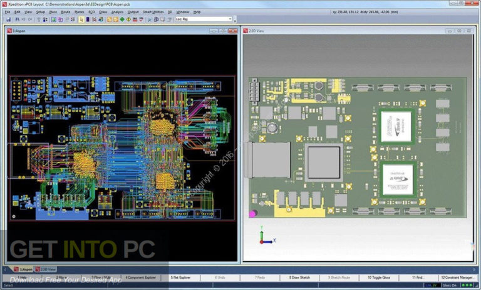Image resolution: width=481 pixels, height=290 pixels.
Task: Click the xy coordinate readout in menu bar
Action: point(365,12)
